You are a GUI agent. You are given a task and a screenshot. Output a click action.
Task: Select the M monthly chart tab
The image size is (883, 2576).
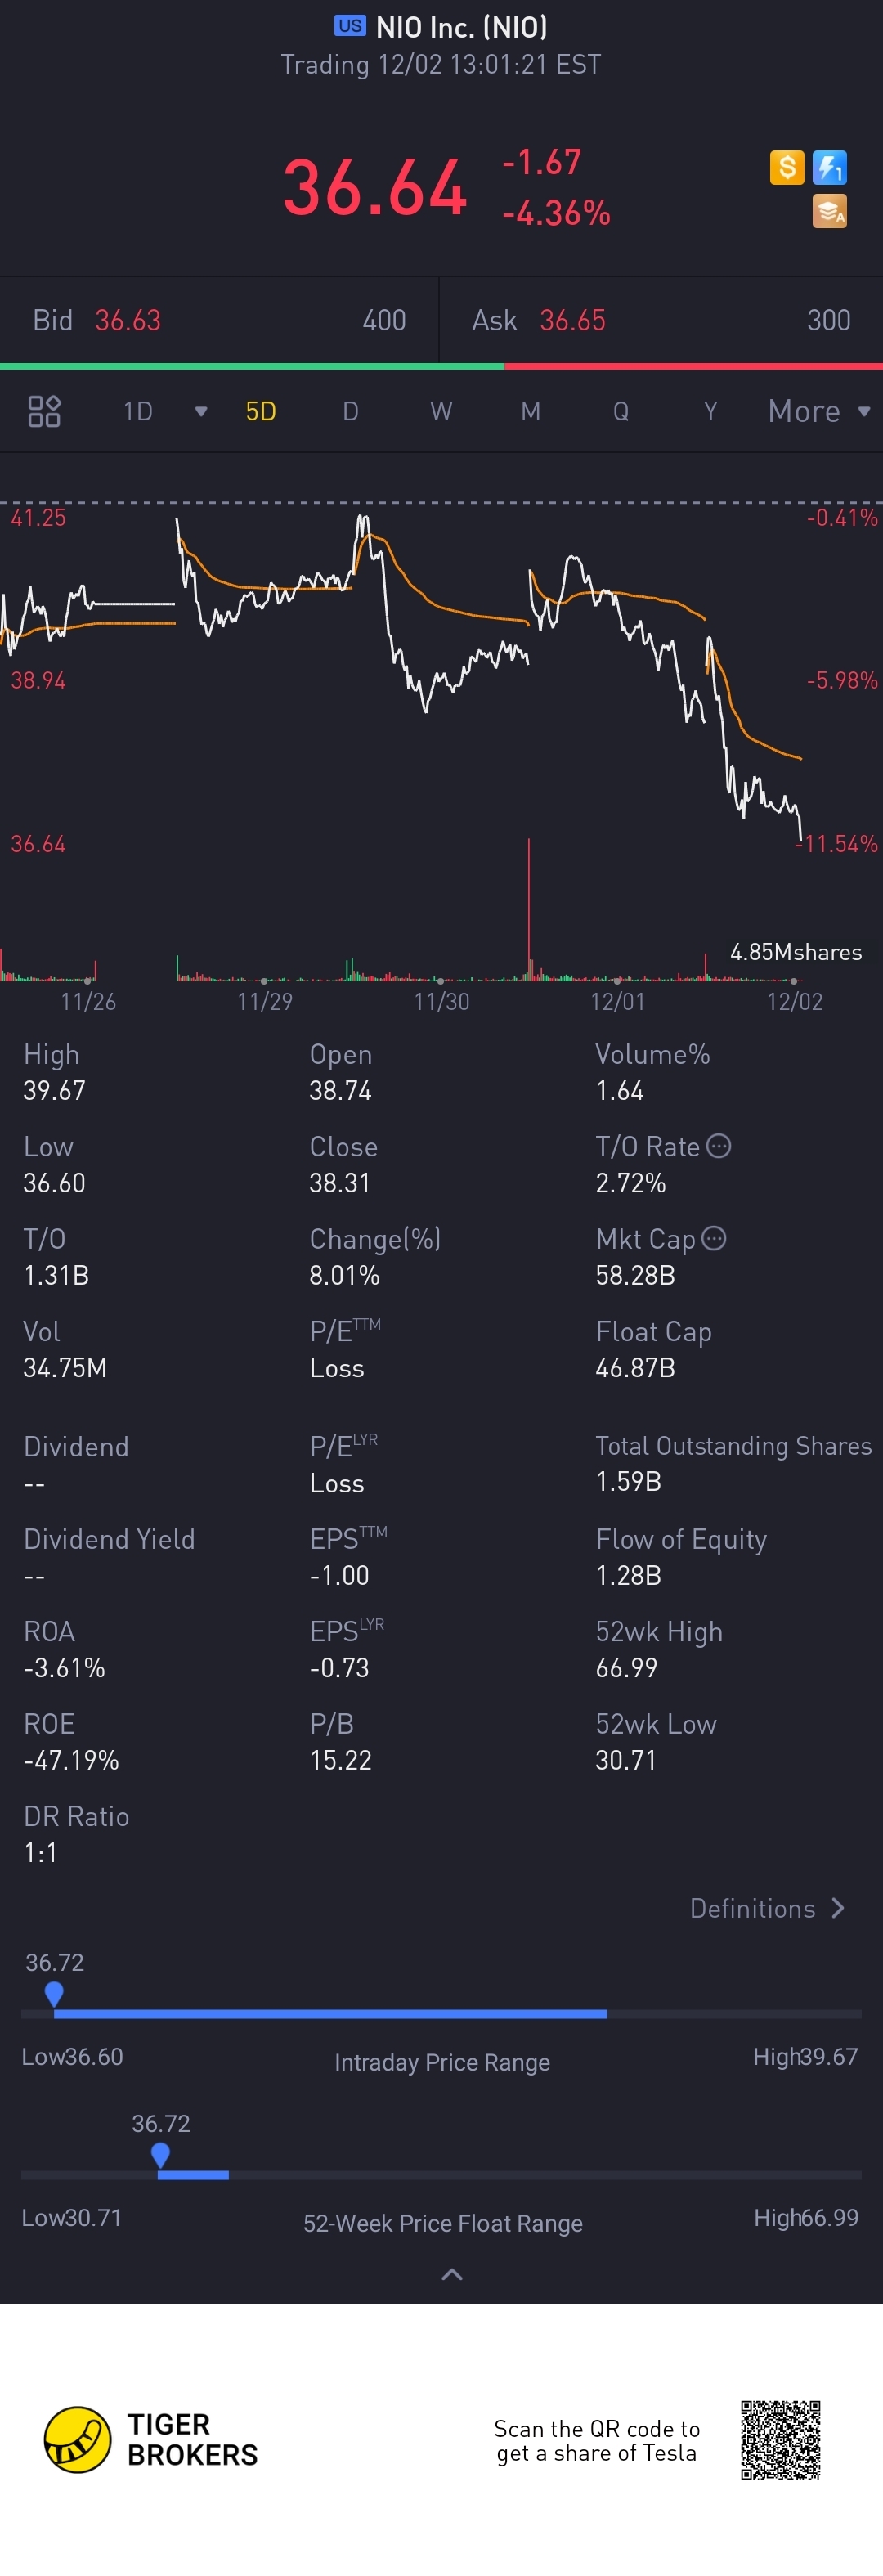(531, 411)
